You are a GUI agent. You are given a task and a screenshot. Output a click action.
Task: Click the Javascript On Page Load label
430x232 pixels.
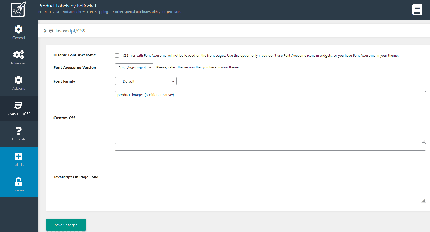pos(76,177)
